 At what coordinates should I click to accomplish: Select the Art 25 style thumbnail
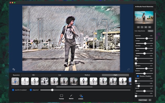[123, 81]
